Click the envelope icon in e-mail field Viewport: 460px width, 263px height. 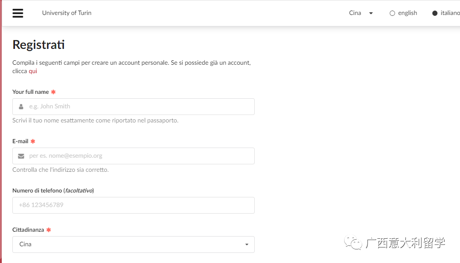tap(21, 156)
